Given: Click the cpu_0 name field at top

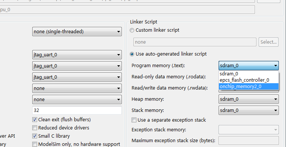Looking at the screenshot, I should pyautogui.click(x=127, y=10).
